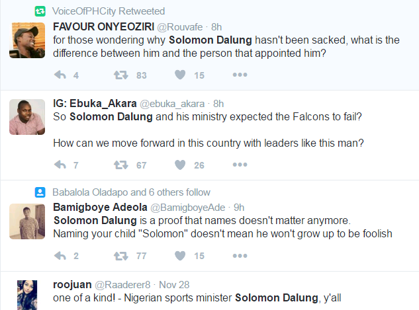Like Bamigboye Adeola's tweet
Viewport: 419px width, 310px height.
[179, 255]
